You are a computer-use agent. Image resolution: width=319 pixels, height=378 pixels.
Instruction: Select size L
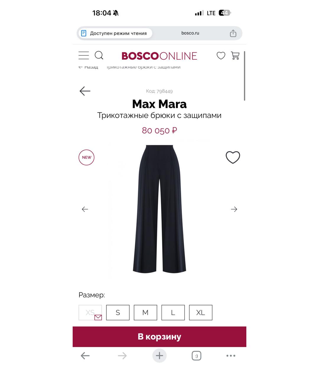pos(173,312)
